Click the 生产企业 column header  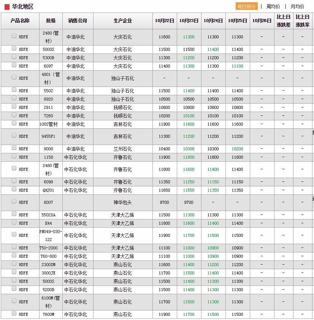(x=123, y=20)
